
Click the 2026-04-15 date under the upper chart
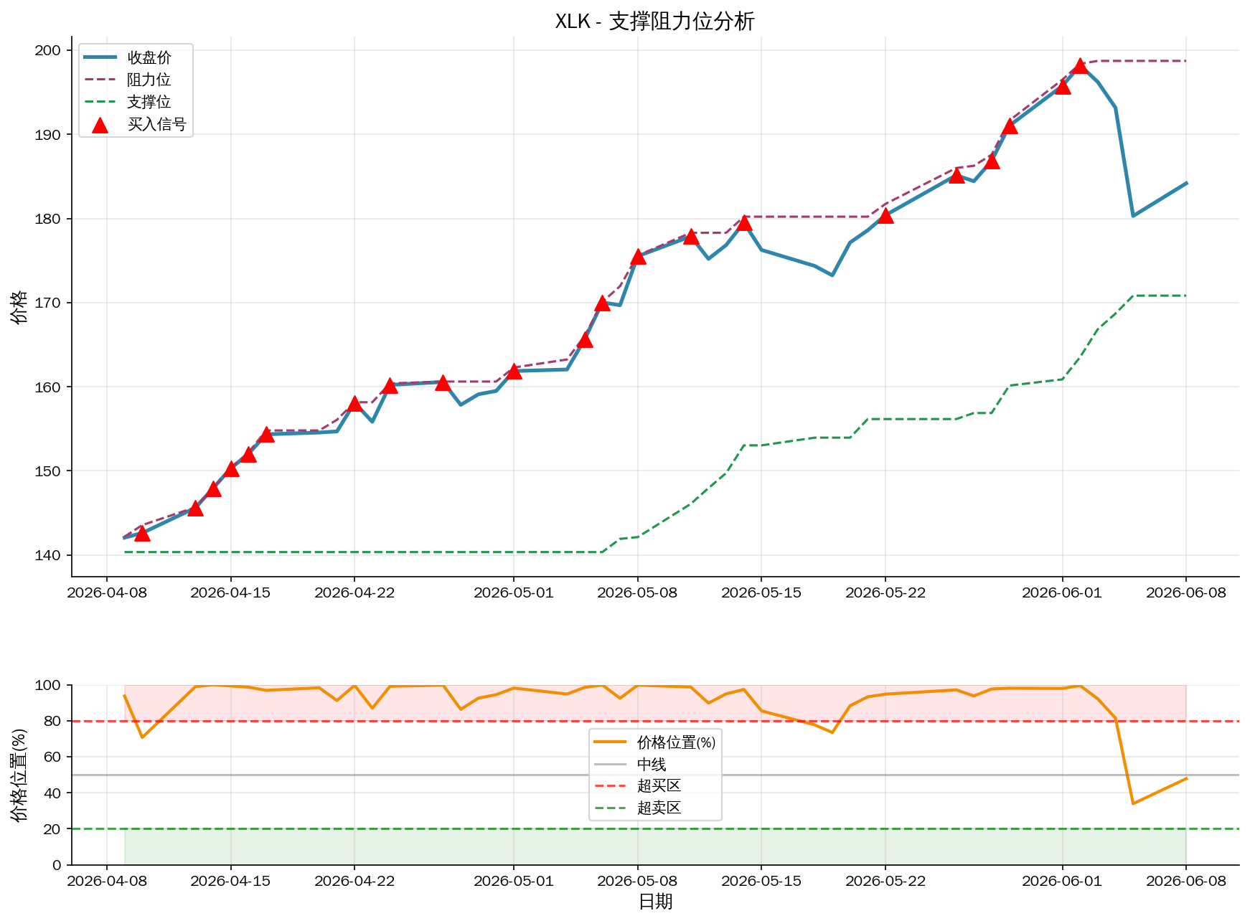tap(230, 593)
